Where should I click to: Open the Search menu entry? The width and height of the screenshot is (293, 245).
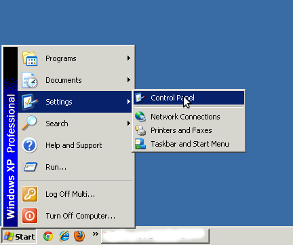coord(75,124)
